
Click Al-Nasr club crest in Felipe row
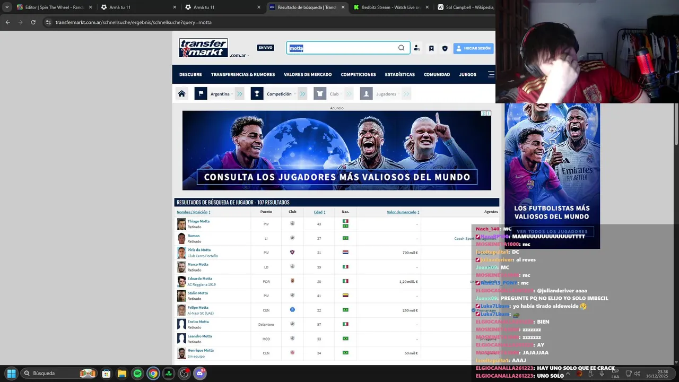pos(292,310)
